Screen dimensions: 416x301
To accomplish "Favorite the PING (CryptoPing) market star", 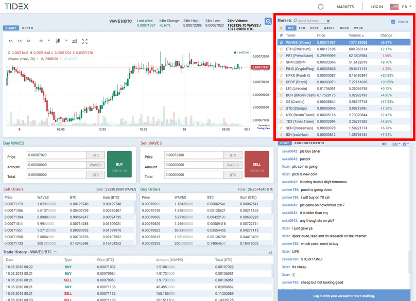I will [281, 68].
